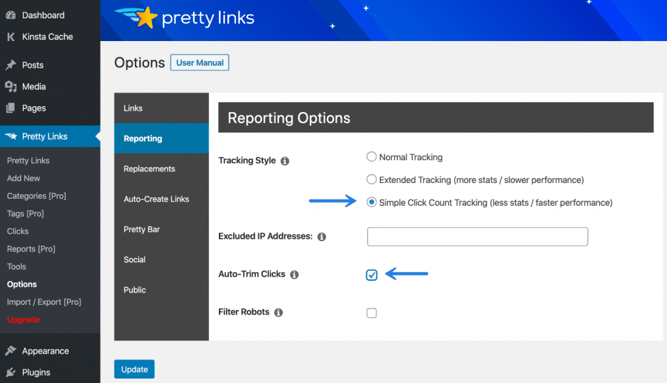Show Filter Robots info icon
This screenshot has width=667, height=383.
point(279,313)
